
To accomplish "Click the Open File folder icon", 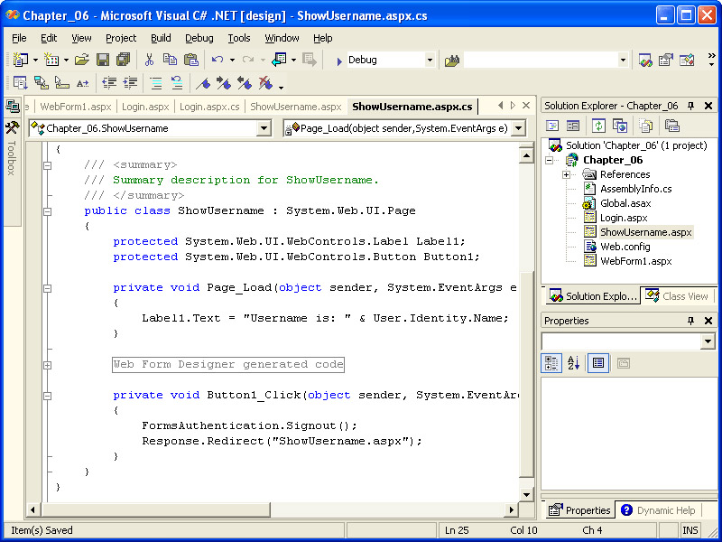I will click(81, 60).
